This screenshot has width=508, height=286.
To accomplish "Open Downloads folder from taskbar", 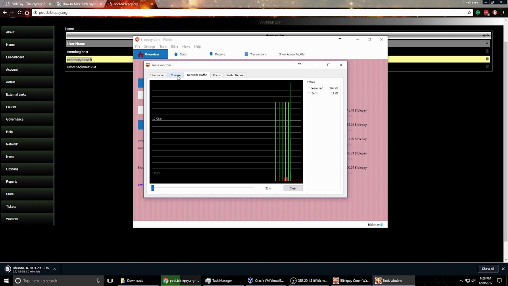I will tap(138, 281).
